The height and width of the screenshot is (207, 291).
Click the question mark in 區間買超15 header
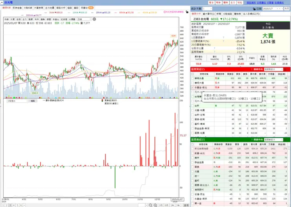click(x=252, y=69)
